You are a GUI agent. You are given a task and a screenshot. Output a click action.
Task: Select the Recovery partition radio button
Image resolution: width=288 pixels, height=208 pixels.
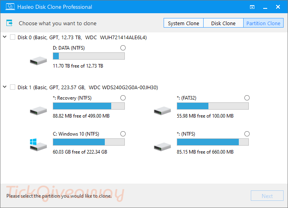click(123, 98)
